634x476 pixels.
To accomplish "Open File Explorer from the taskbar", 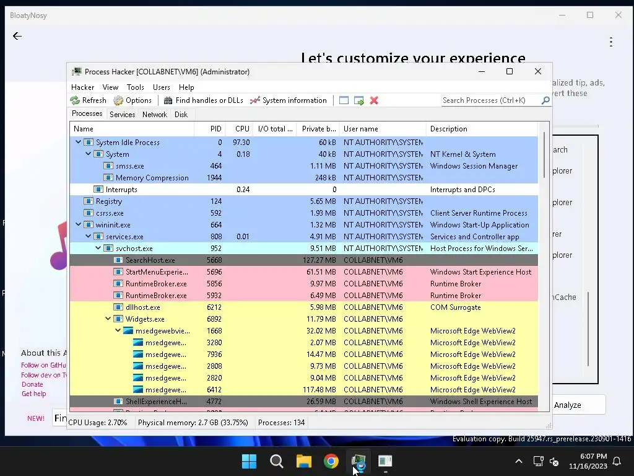I will (303, 461).
